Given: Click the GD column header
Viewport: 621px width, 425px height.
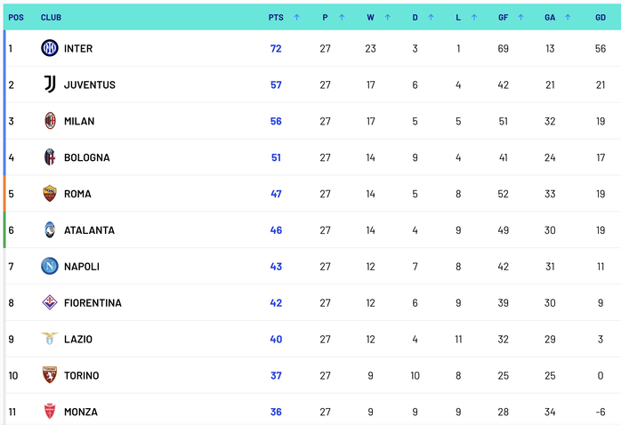Looking at the screenshot, I should pyautogui.click(x=601, y=18).
